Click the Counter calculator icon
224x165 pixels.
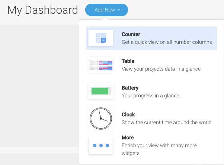pos(101,38)
